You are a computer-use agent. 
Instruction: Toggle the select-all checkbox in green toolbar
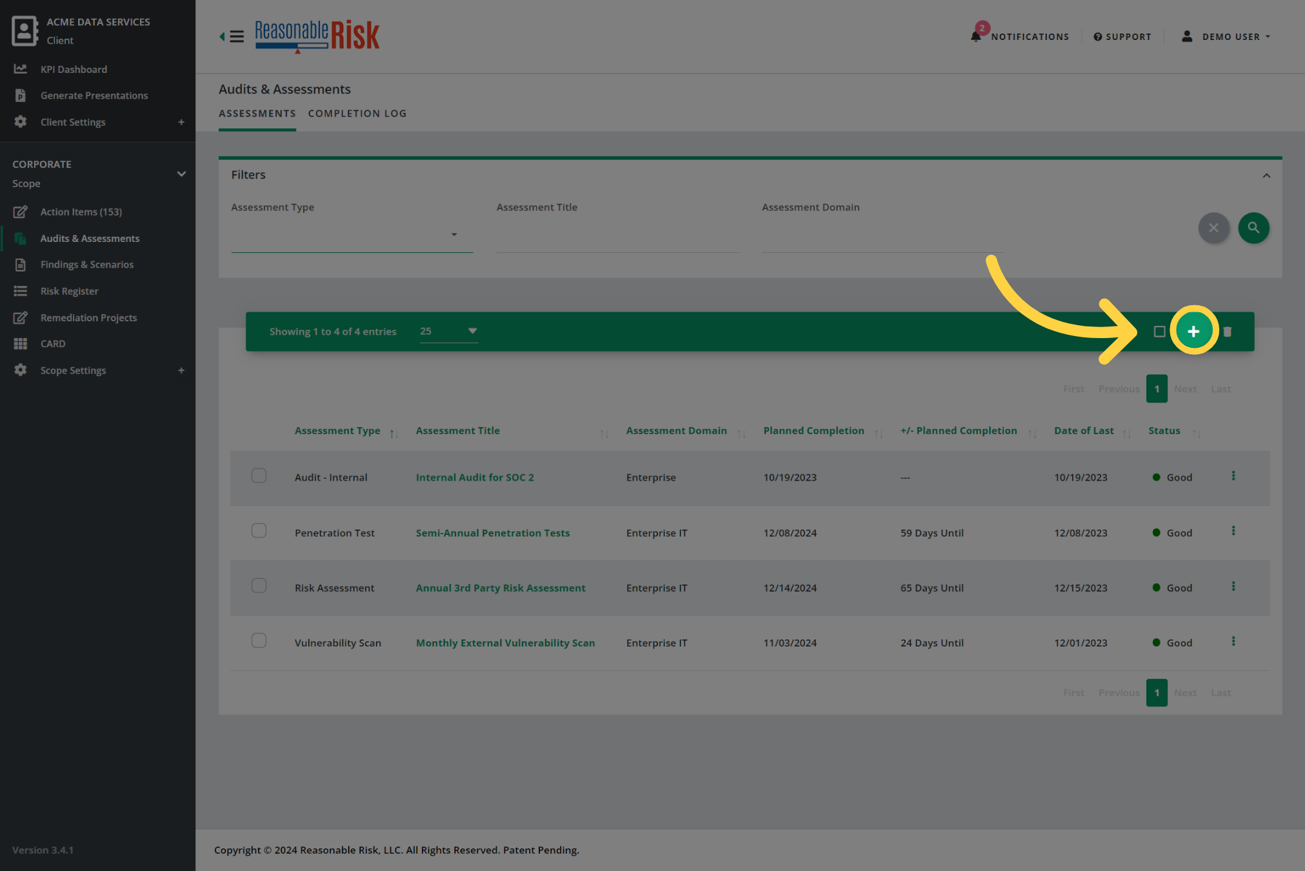pos(1159,332)
